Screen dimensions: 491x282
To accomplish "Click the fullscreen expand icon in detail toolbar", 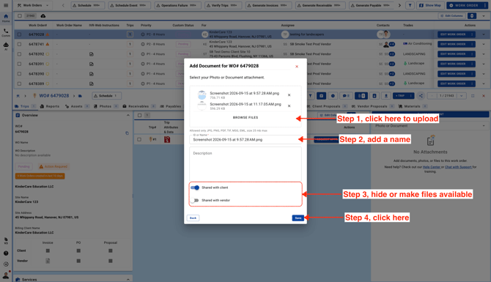I will 473,96.
